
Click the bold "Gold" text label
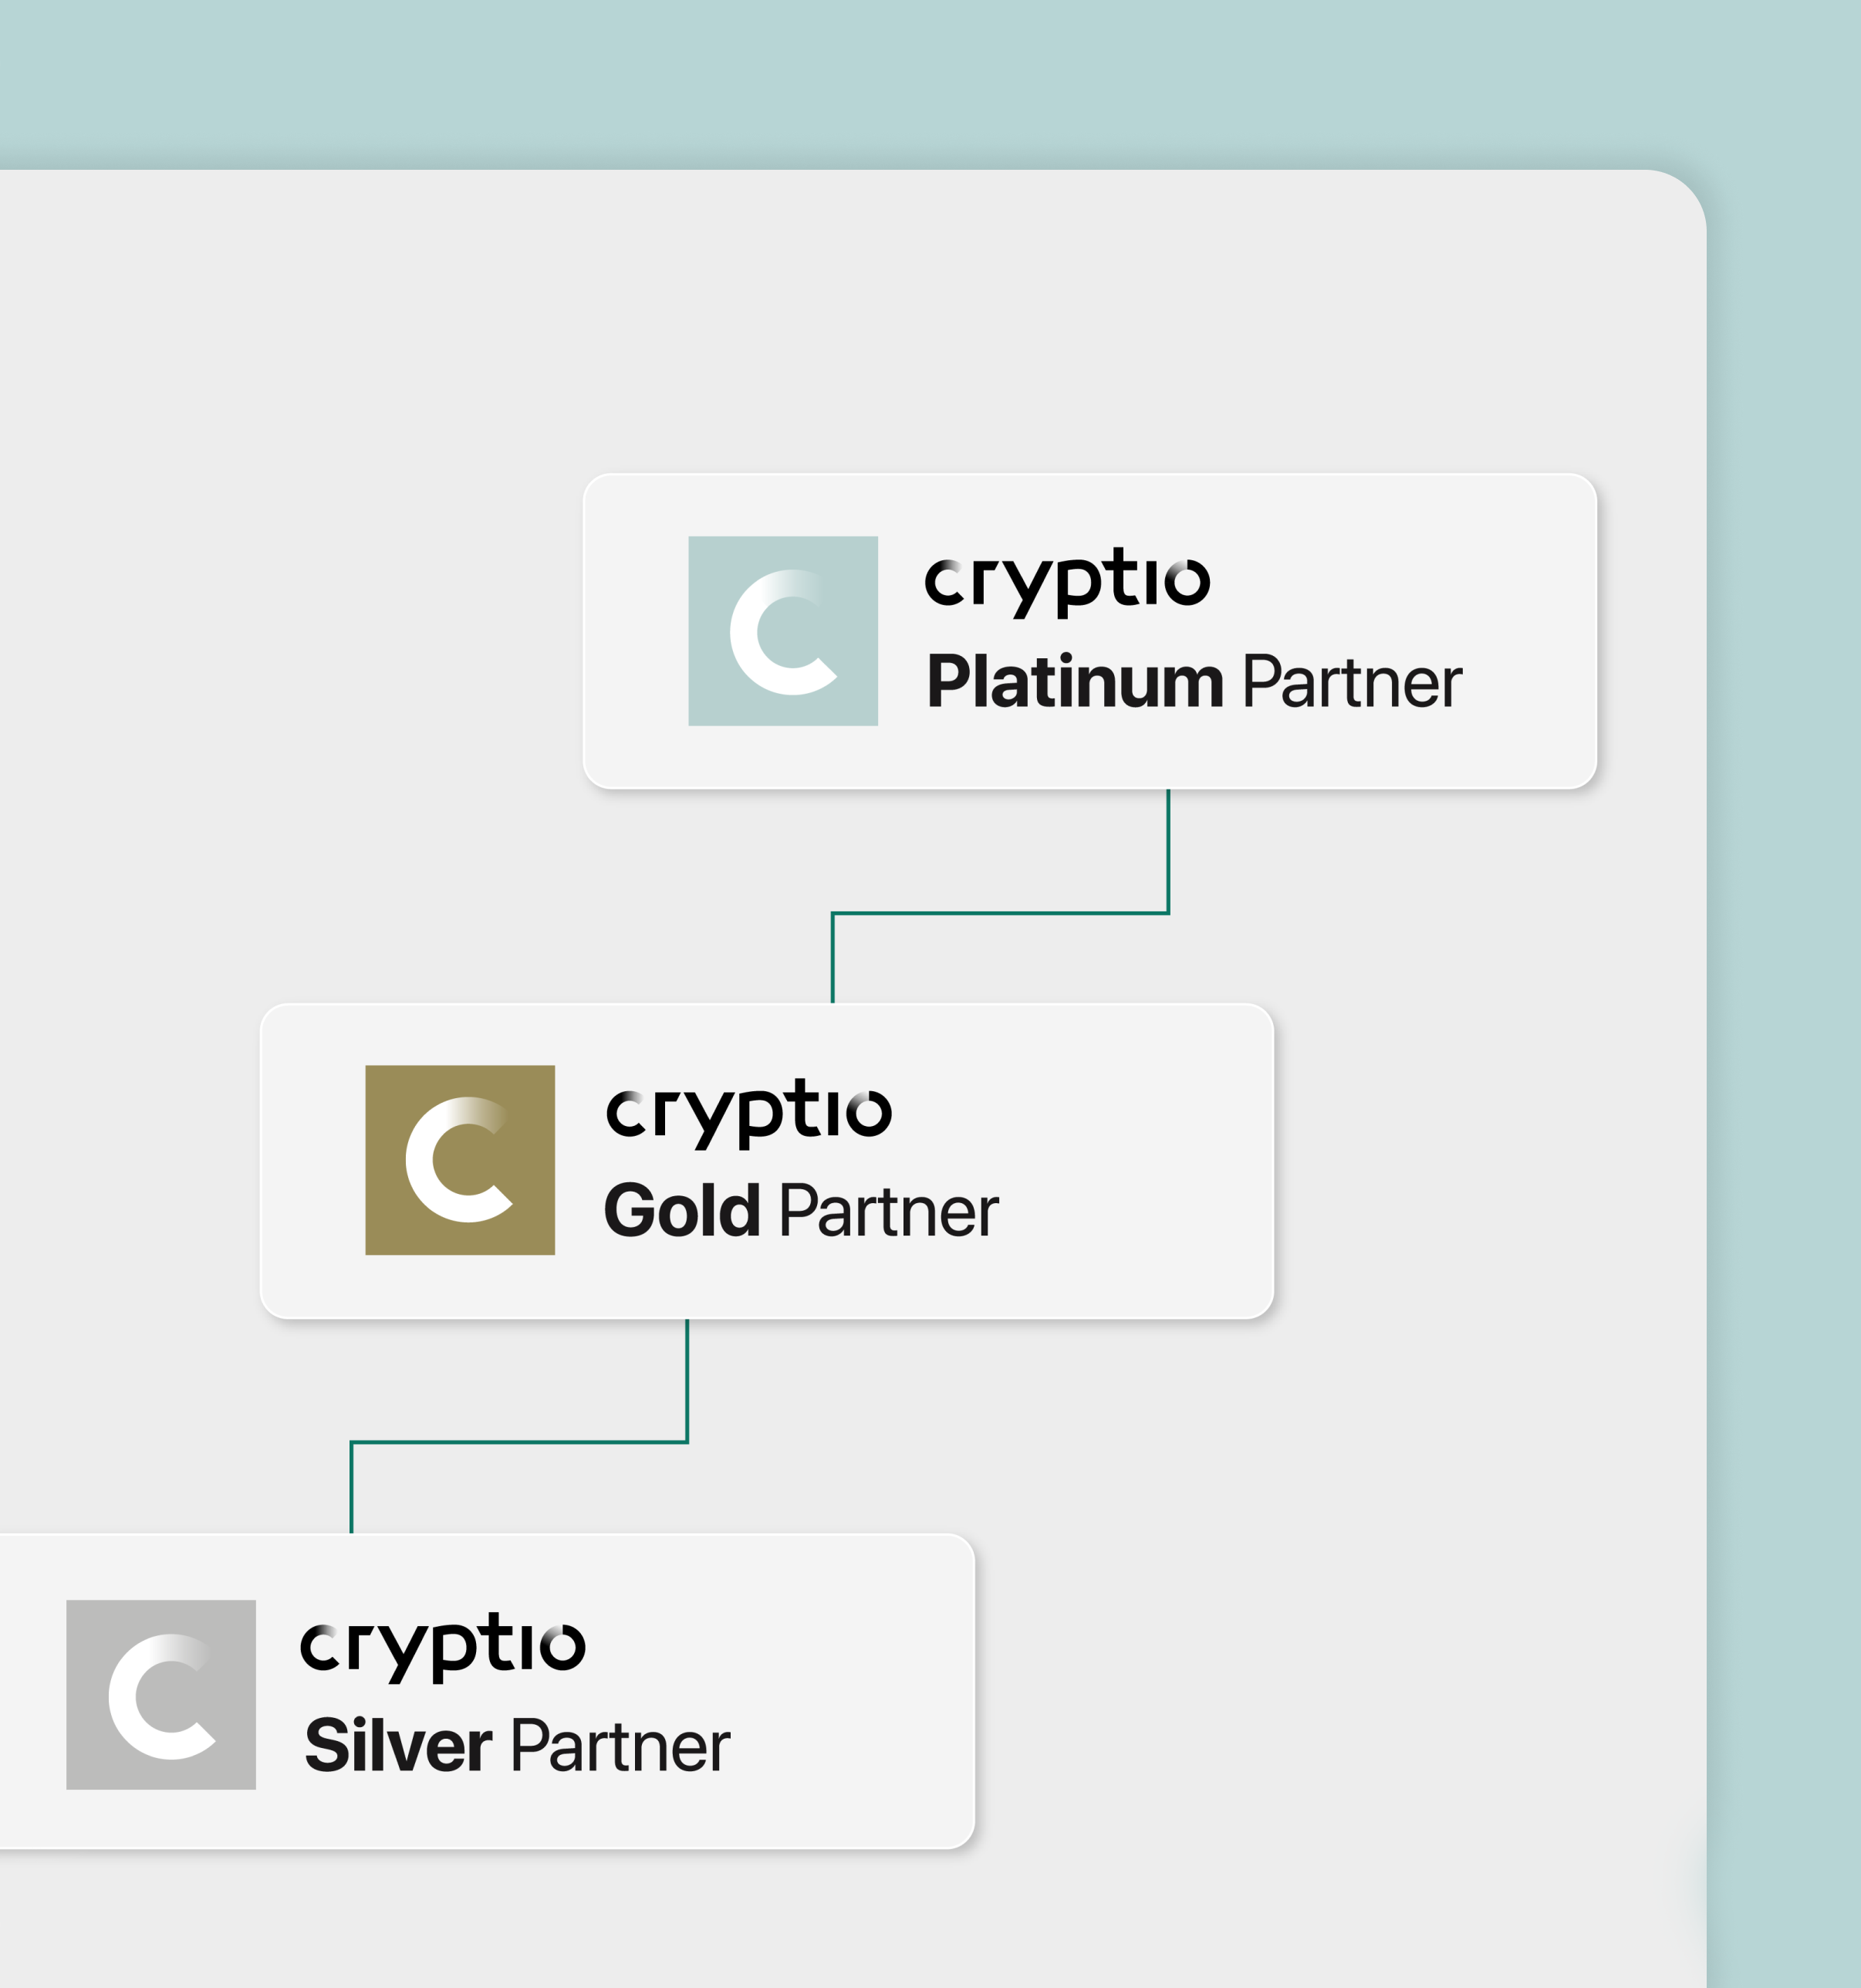click(x=682, y=1210)
